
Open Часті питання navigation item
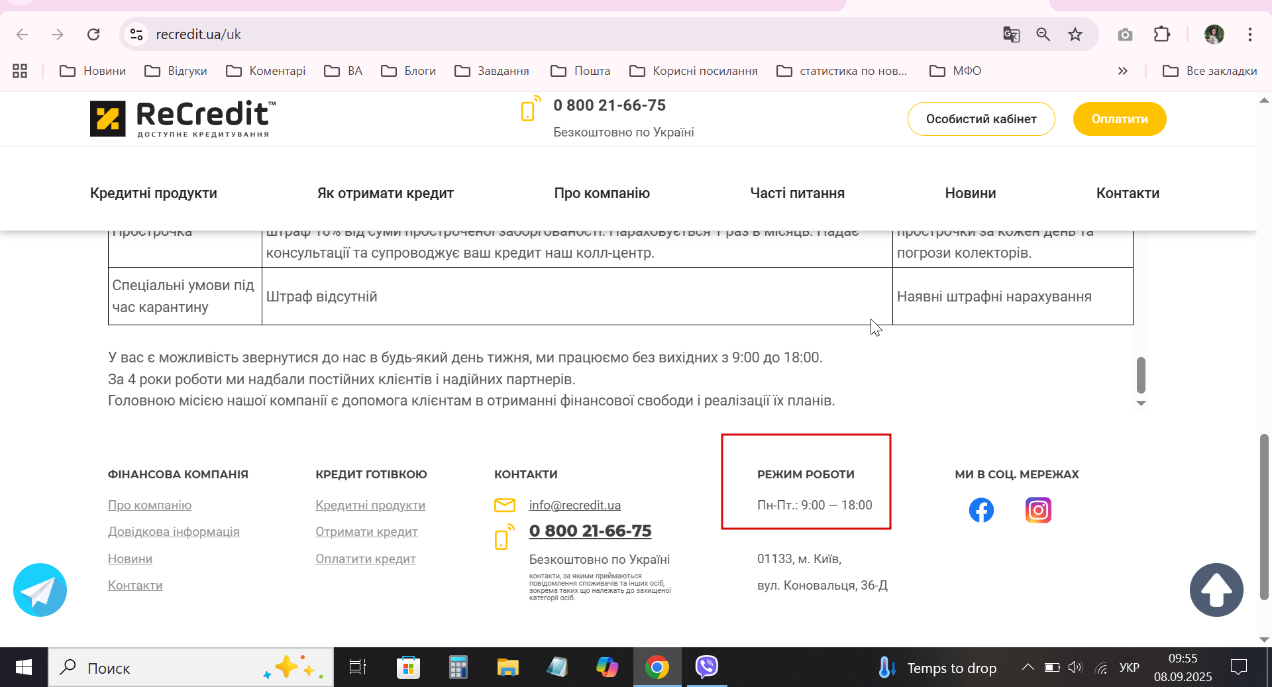[798, 193]
